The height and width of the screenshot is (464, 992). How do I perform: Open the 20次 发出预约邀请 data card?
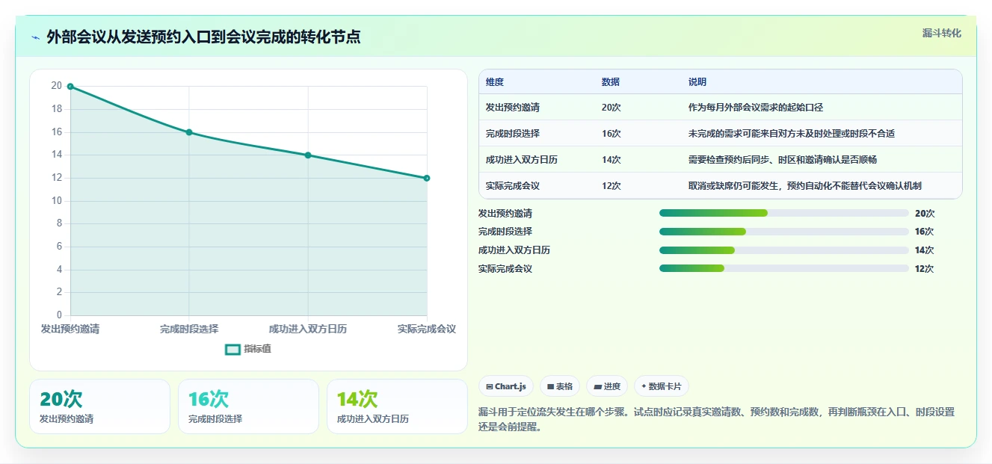click(99, 406)
